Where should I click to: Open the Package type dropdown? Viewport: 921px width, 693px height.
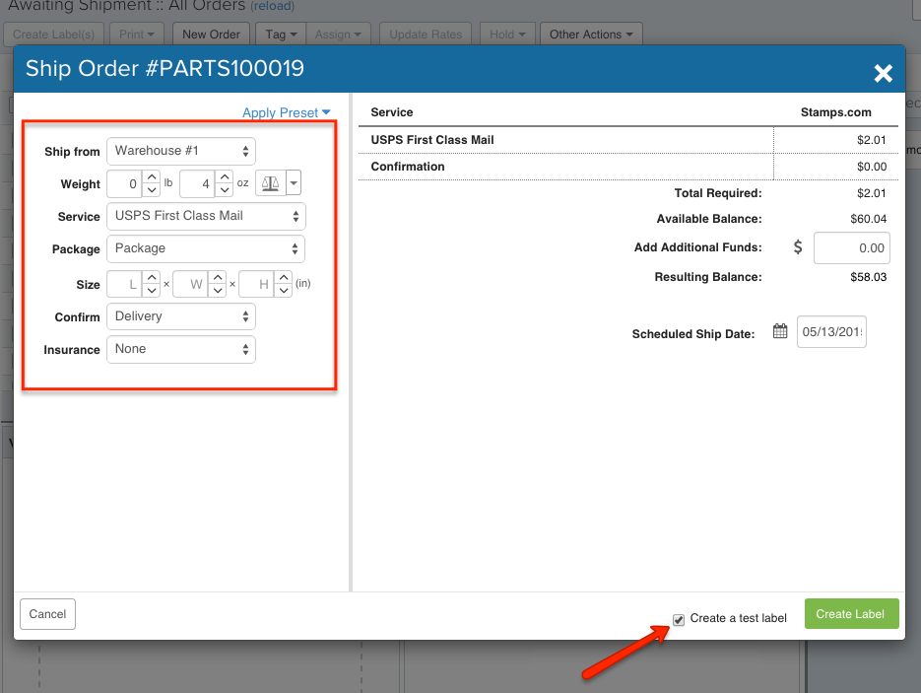[206, 248]
